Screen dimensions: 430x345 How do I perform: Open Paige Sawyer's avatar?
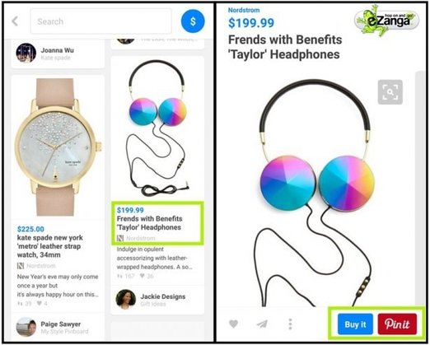tap(26, 327)
